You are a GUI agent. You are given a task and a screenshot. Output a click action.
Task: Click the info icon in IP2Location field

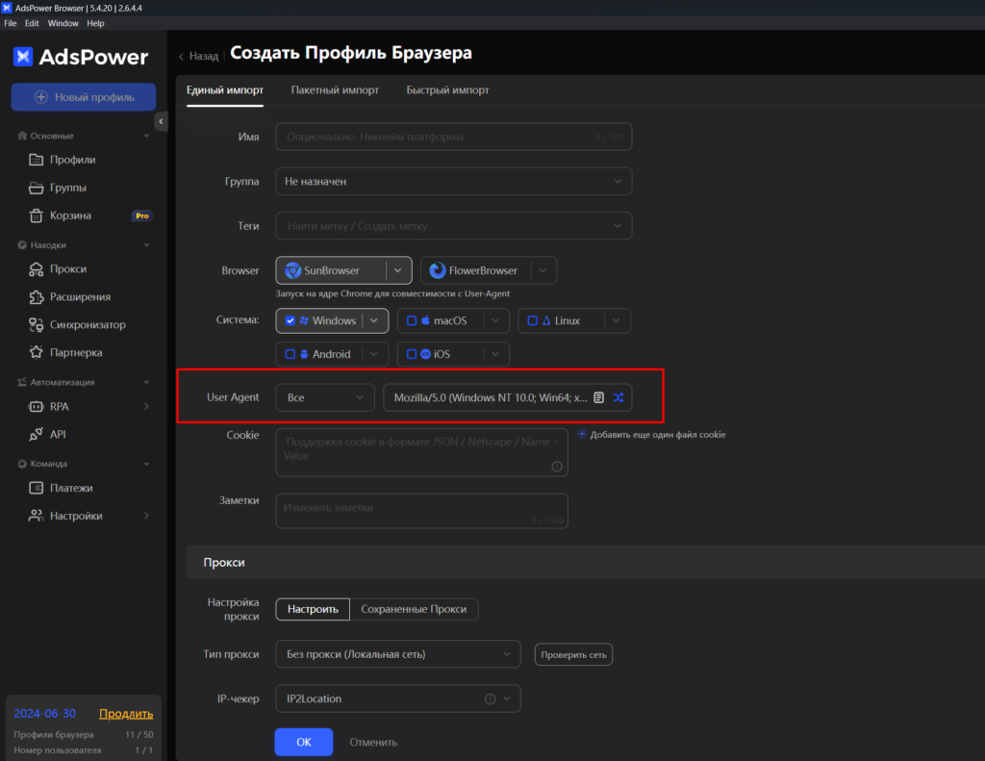490,698
